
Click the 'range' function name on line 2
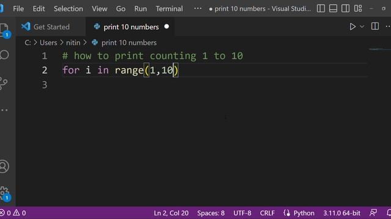pyautogui.click(x=129, y=71)
